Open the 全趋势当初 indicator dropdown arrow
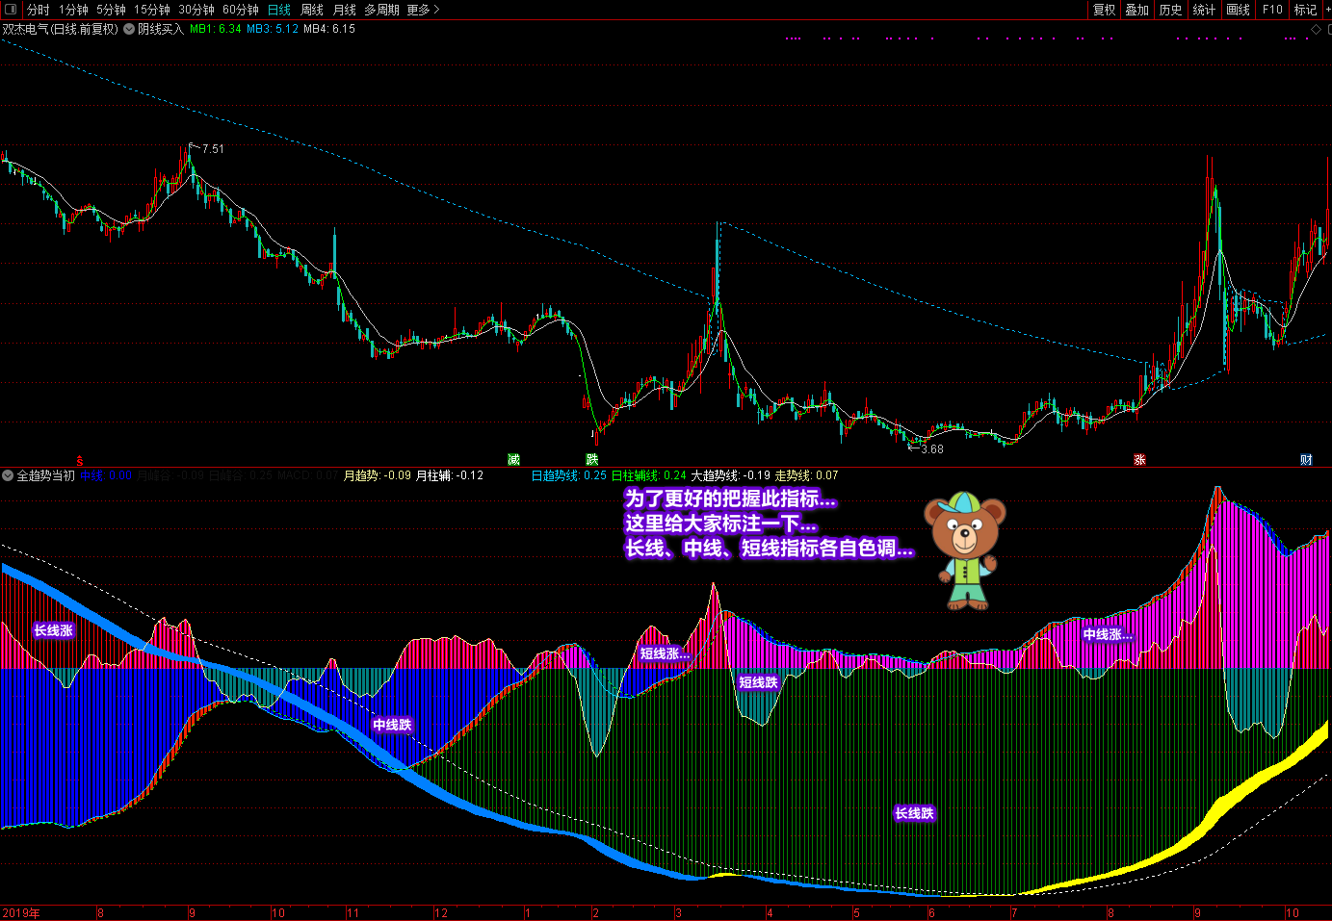Image resolution: width=1332 pixels, height=921 pixels. (x=8, y=475)
